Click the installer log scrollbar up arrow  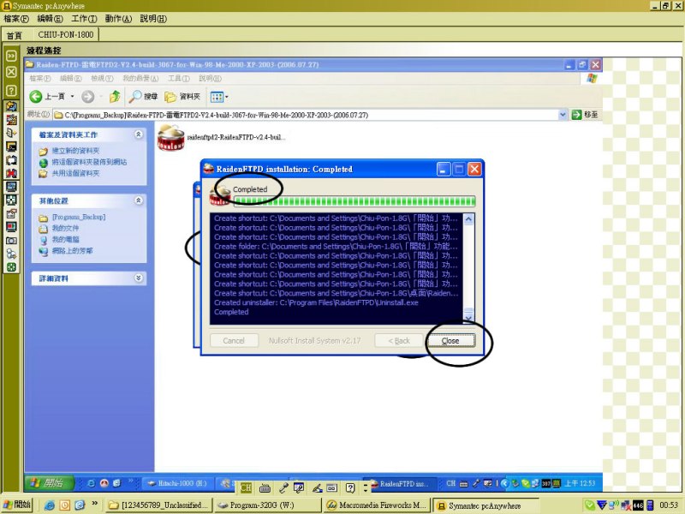[468, 218]
